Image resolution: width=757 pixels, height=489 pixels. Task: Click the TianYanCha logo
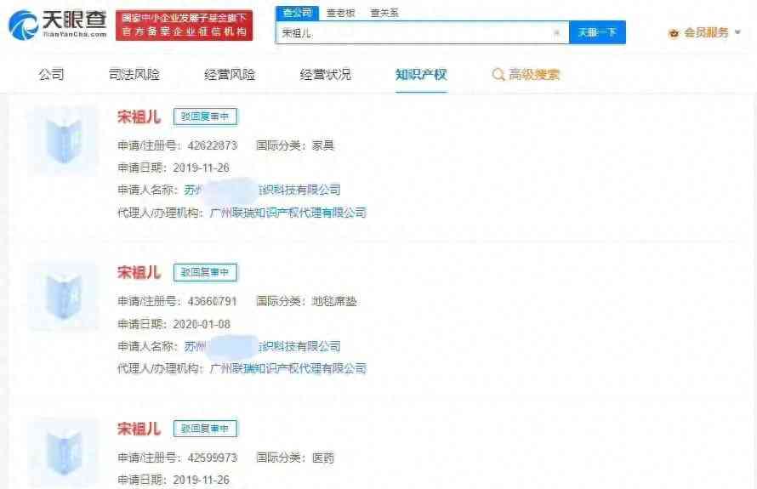click(x=57, y=25)
